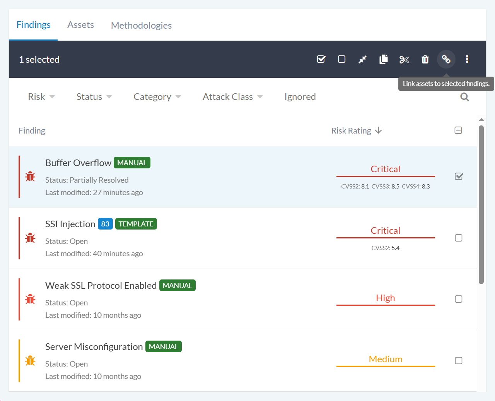Click the deselect all square icon in toolbar

pyautogui.click(x=341, y=59)
